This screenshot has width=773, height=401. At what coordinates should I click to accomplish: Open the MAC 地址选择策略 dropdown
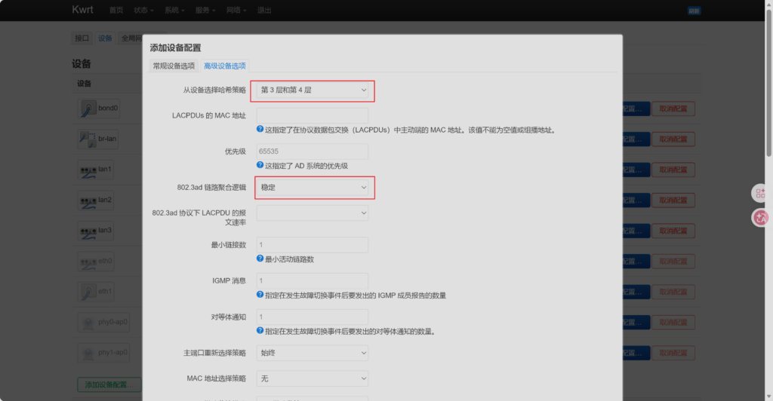(313, 378)
